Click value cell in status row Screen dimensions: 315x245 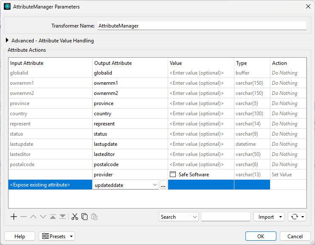201,134
